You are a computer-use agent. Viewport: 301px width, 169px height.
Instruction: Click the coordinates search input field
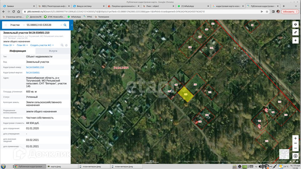pyautogui.click(x=43, y=25)
